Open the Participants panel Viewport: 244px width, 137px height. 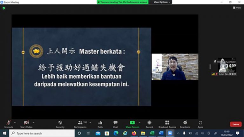point(81,123)
